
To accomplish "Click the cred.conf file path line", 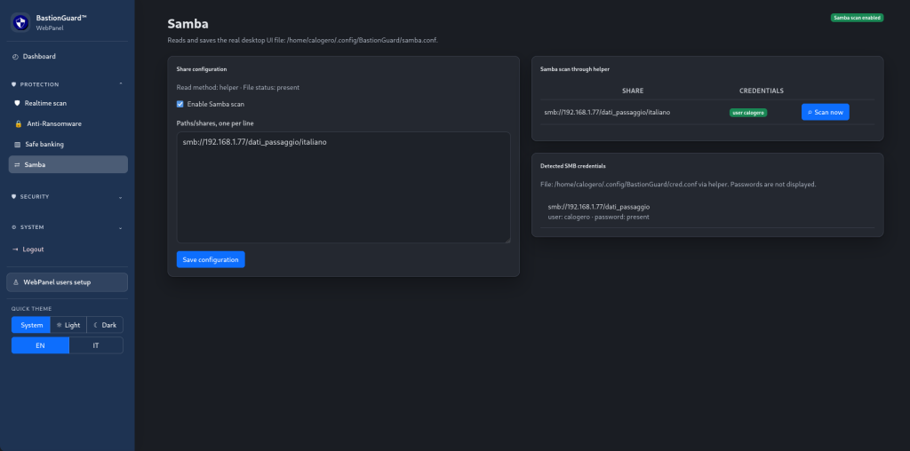I will [678, 185].
